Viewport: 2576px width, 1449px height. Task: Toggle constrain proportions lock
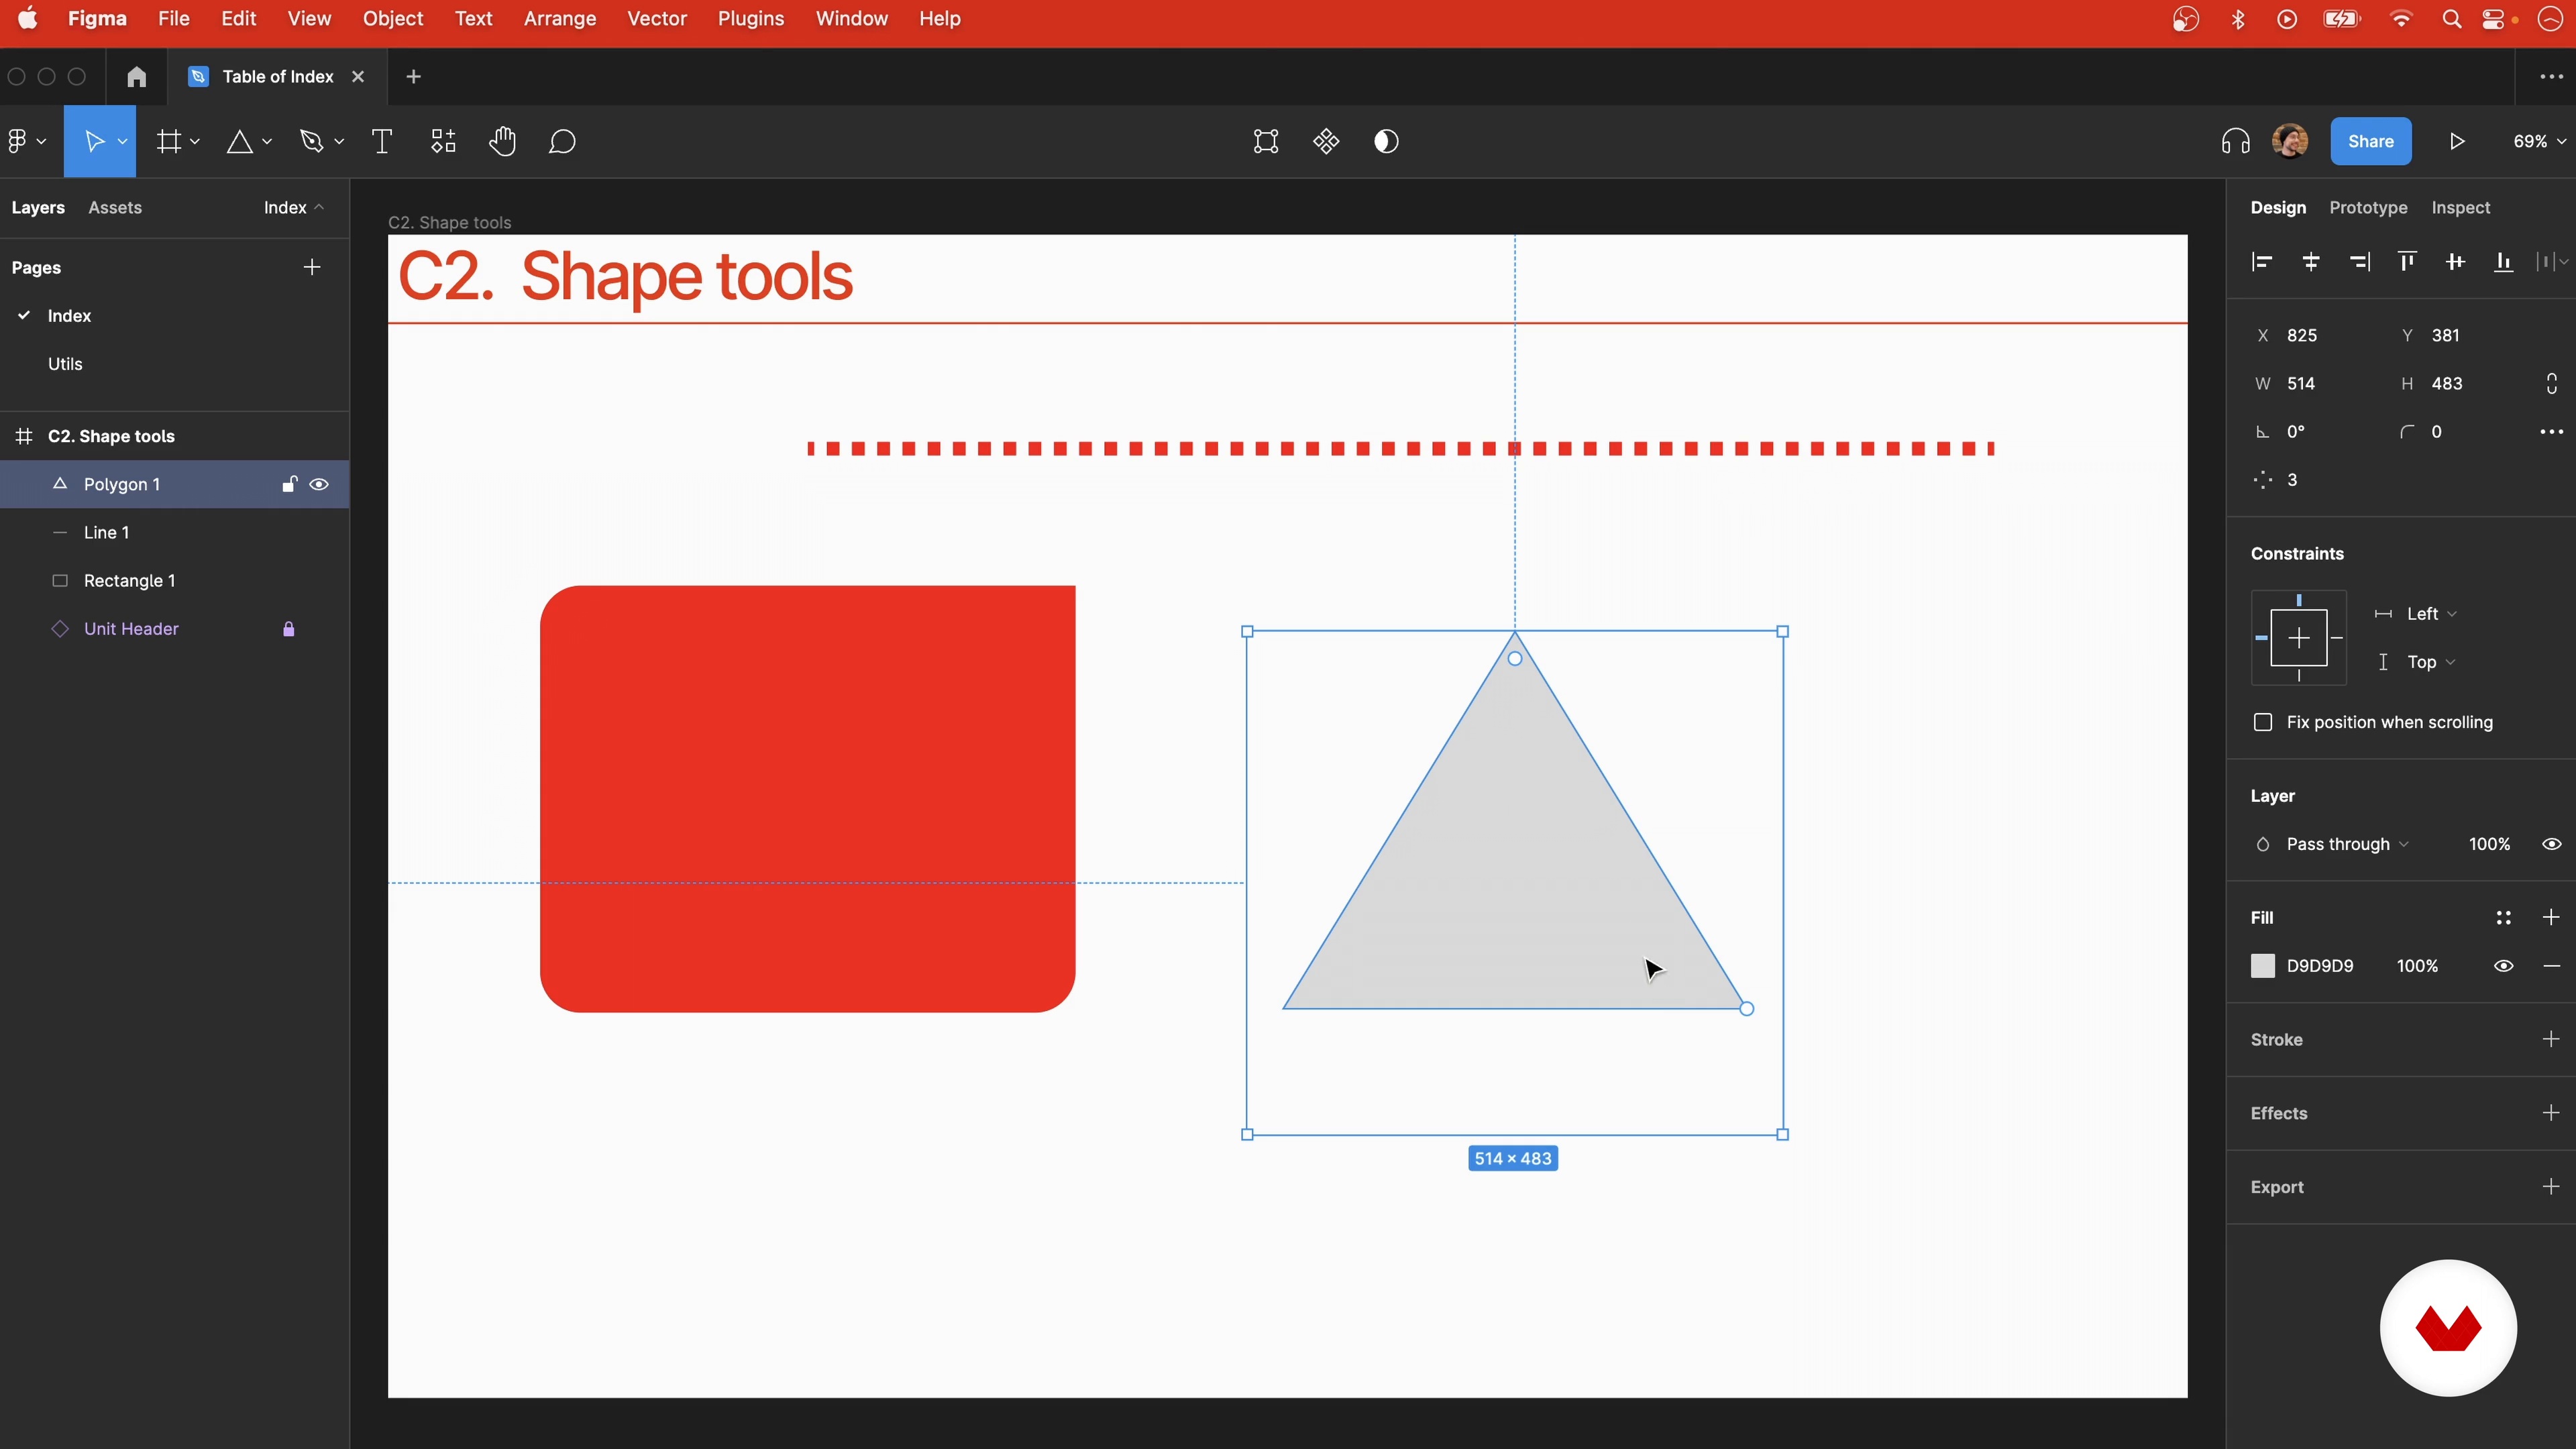2551,384
